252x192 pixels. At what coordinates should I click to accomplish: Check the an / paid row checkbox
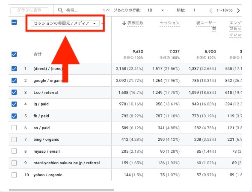(x=14, y=128)
